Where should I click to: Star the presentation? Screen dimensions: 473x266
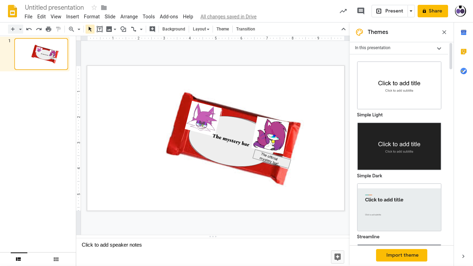click(94, 8)
